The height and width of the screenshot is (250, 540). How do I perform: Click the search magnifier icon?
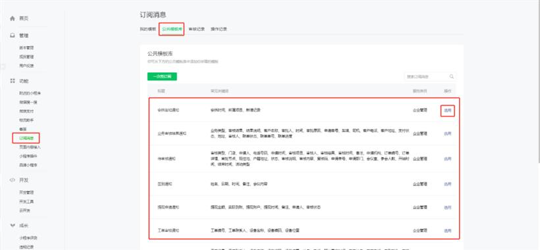pos(452,76)
